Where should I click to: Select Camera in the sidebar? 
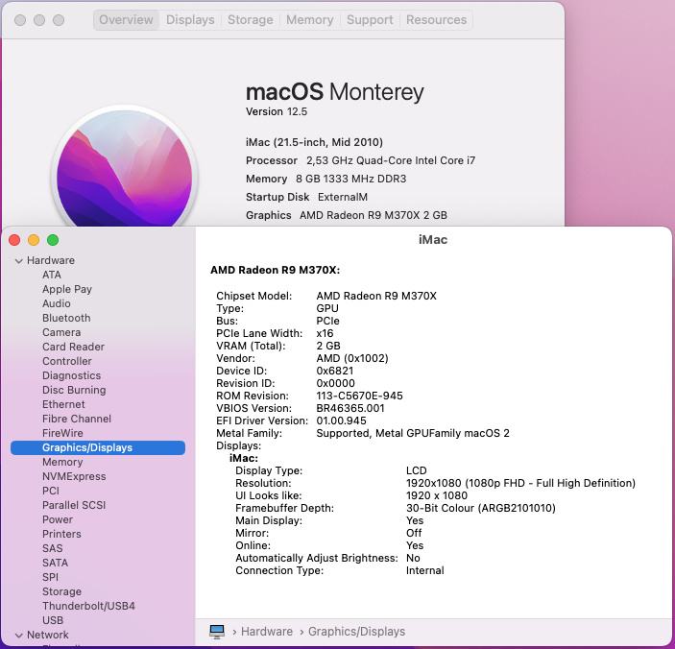61,332
